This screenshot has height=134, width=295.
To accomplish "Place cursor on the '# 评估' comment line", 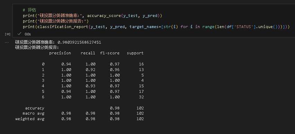I will pyautogui.click(x=29, y=10).
